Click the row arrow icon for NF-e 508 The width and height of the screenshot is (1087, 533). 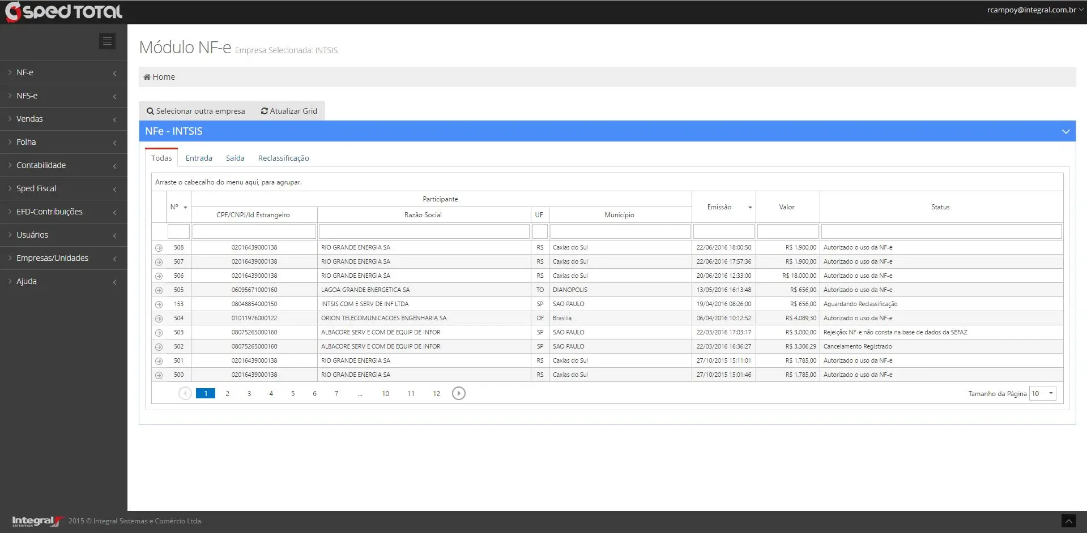[x=159, y=248]
